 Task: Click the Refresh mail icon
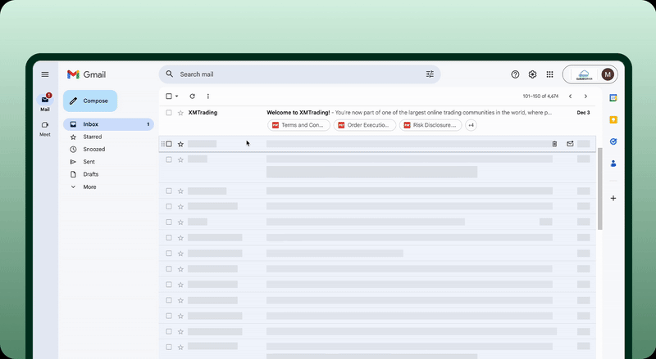click(193, 96)
